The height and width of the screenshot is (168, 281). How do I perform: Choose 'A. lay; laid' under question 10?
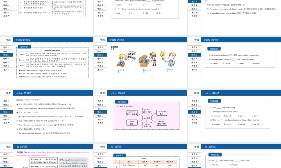[x=214, y=165]
